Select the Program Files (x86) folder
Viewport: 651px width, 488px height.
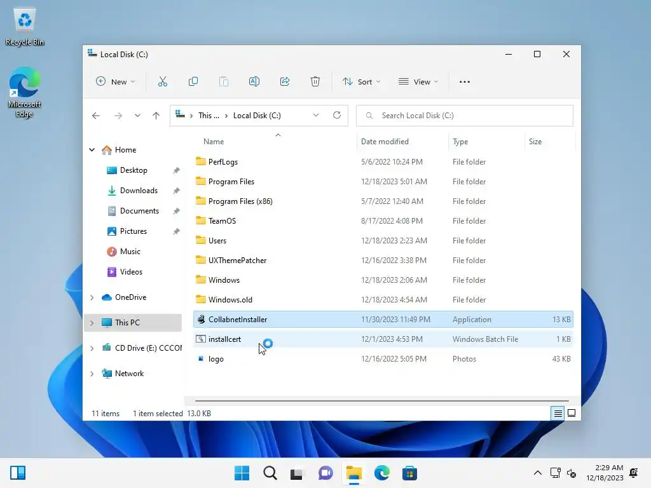(x=383, y=201)
